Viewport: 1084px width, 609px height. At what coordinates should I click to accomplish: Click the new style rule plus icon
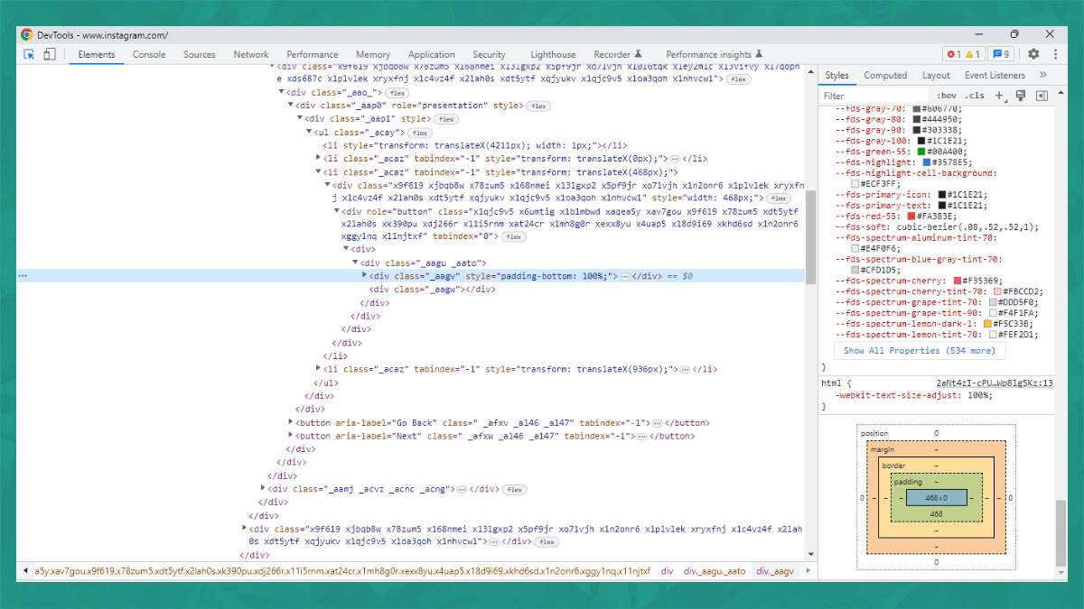[x=999, y=96]
